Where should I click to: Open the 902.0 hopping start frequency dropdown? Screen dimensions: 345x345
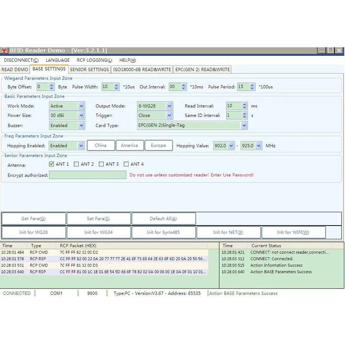pos(231,146)
